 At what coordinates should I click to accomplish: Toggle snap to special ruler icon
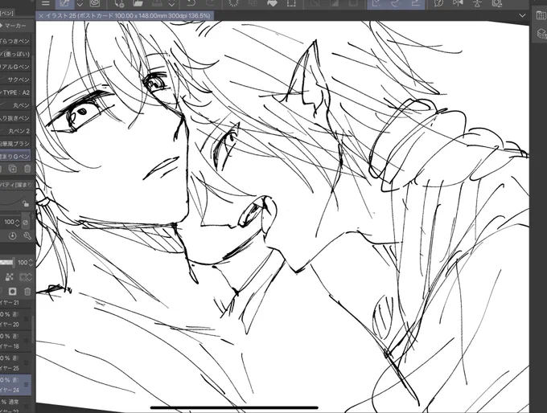(x=396, y=3)
